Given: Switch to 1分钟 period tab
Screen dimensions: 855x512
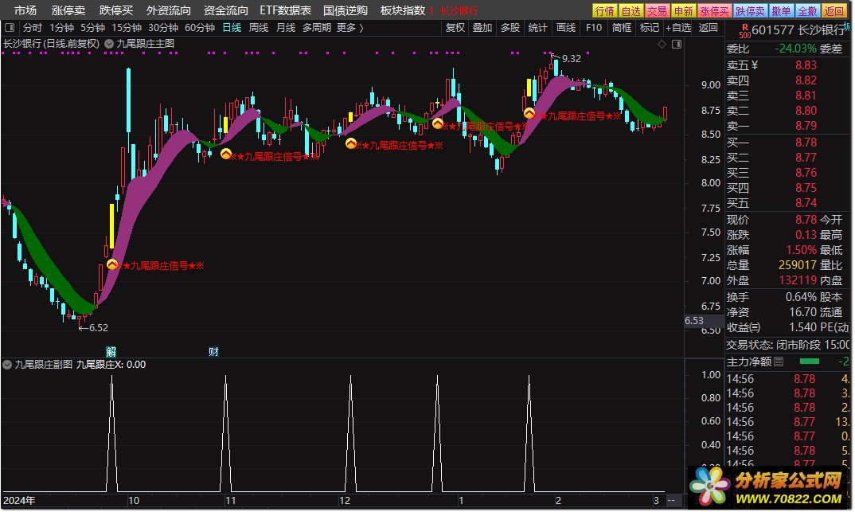Looking at the screenshot, I should pyautogui.click(x=61, y=27).
